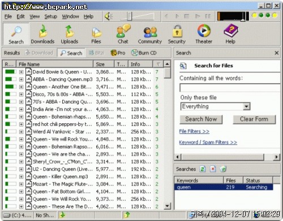Open the File menu

tap(8, 16)
